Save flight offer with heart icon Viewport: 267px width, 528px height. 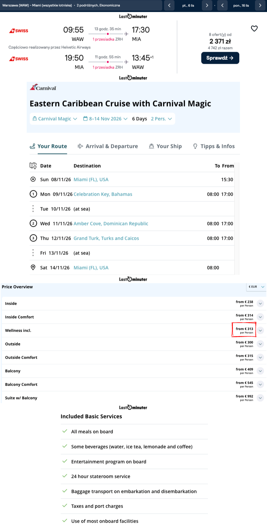click(254, 29)
